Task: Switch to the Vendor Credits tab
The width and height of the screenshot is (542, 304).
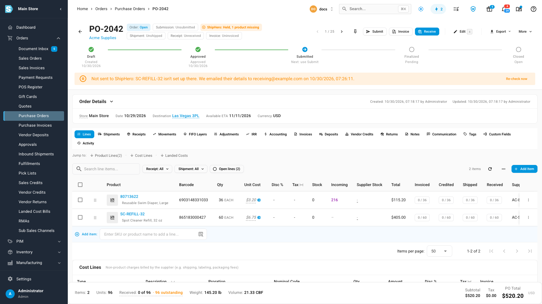Action: coord(359,134)
